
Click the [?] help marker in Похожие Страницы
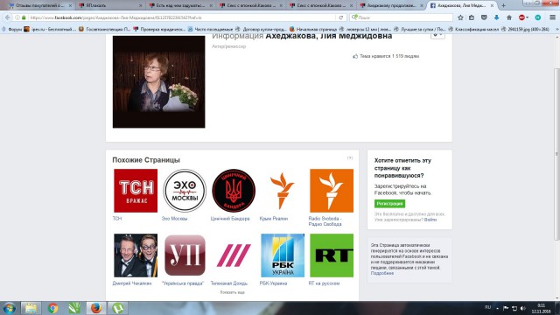point(350,157)
